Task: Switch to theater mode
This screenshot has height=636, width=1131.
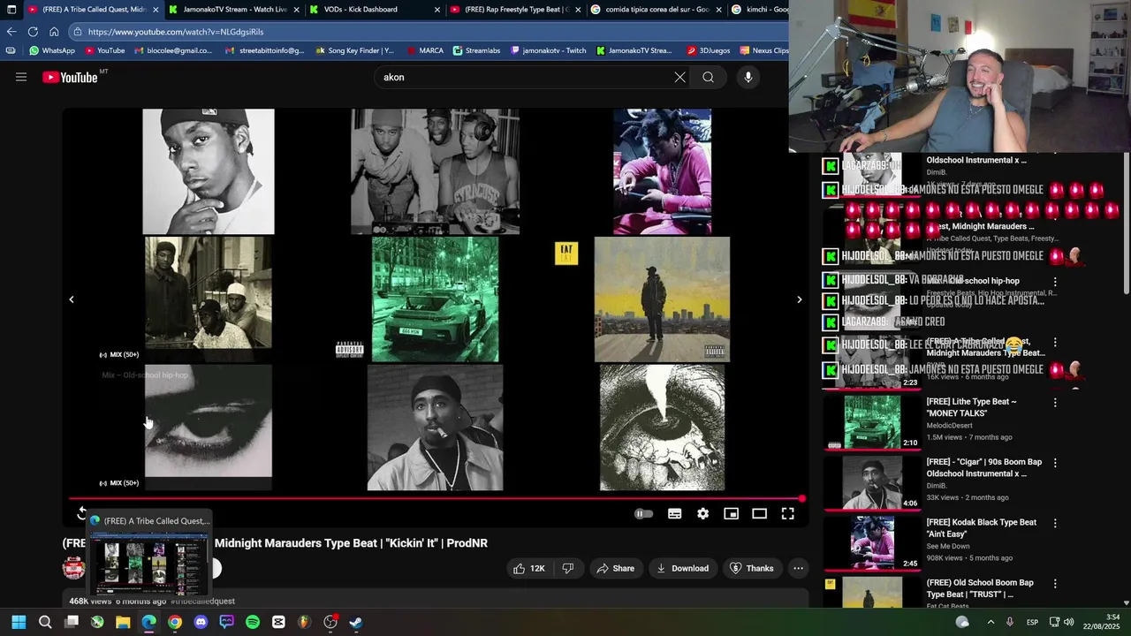Action: (759, 514)
